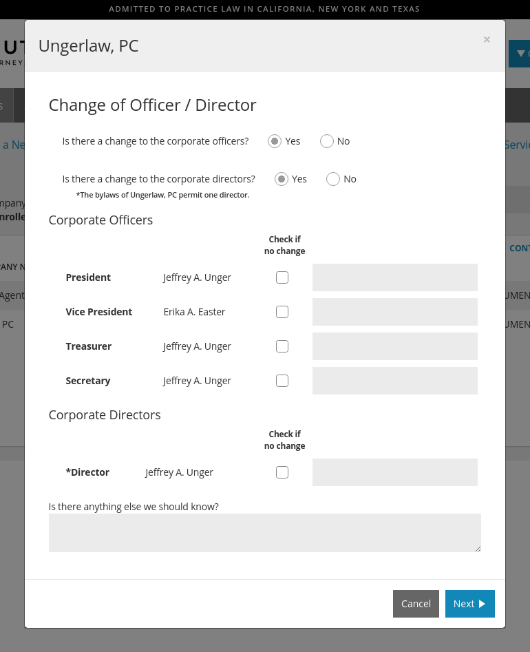Viewport: 530px width, 652px height.
Task: Check no change for President
Action: tap(282, 277)
